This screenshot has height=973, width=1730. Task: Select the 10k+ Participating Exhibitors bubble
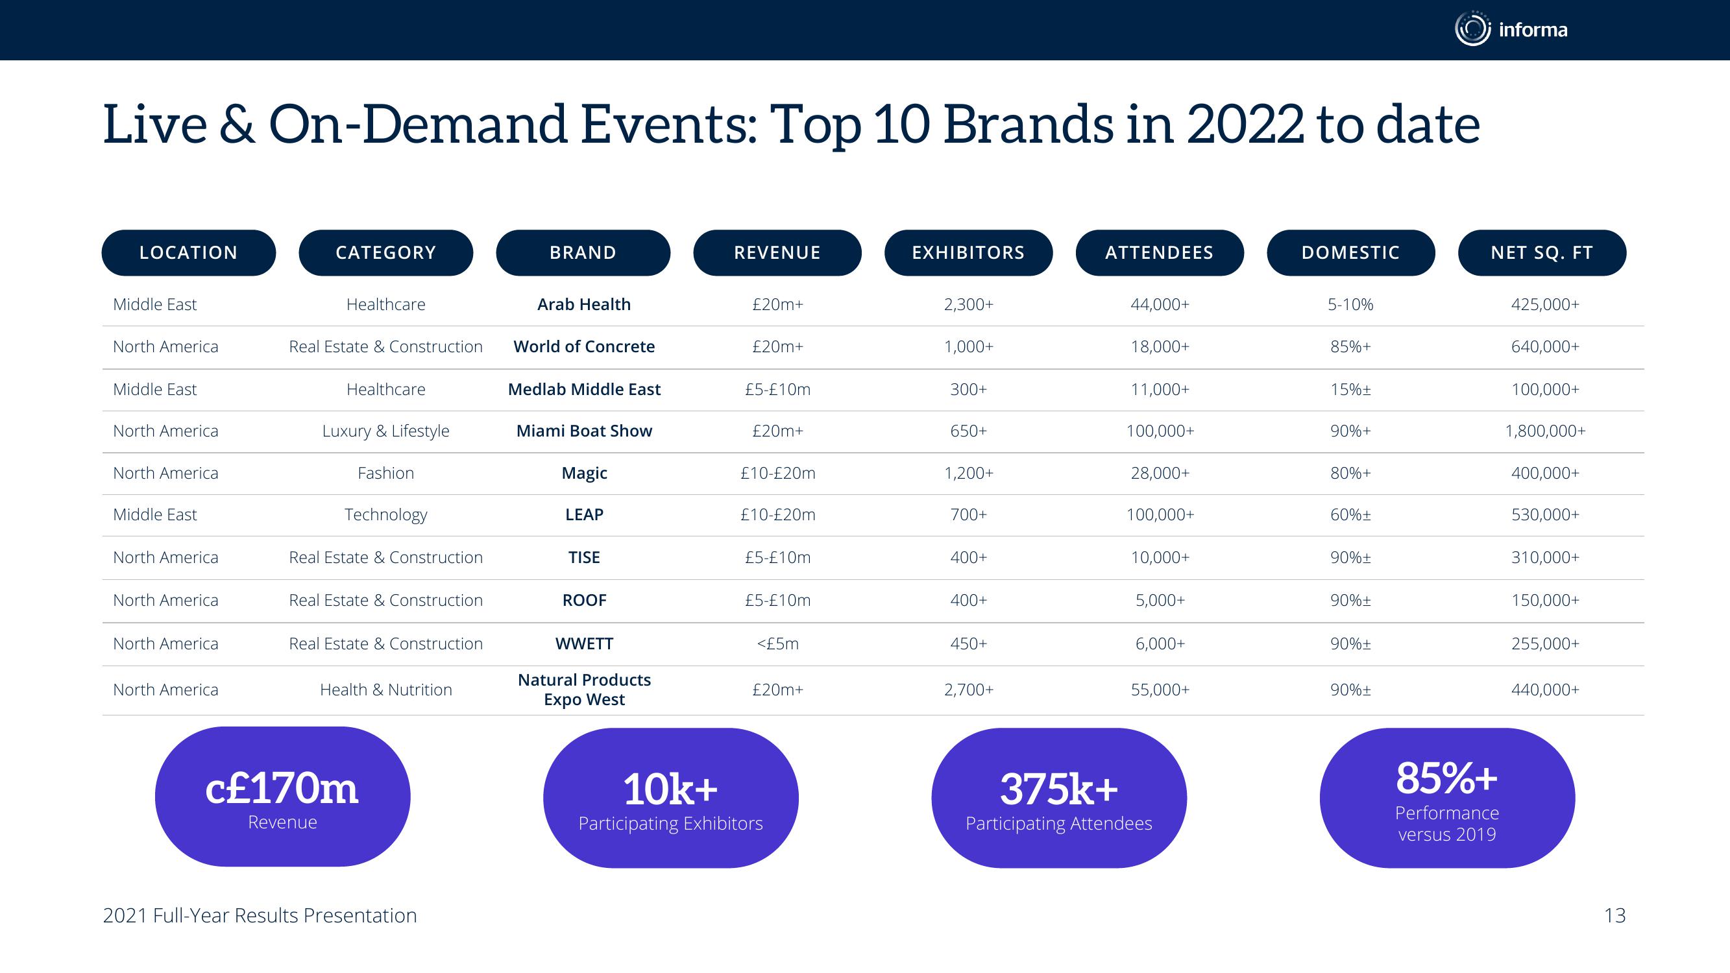671,798
